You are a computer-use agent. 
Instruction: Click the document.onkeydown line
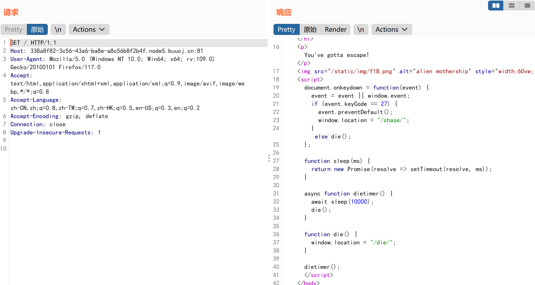(366, 88)
